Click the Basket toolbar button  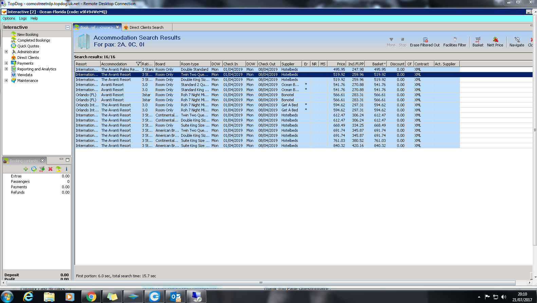[478, 42]
